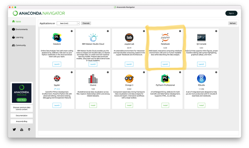Open the Environments tab

click(20, 29)
